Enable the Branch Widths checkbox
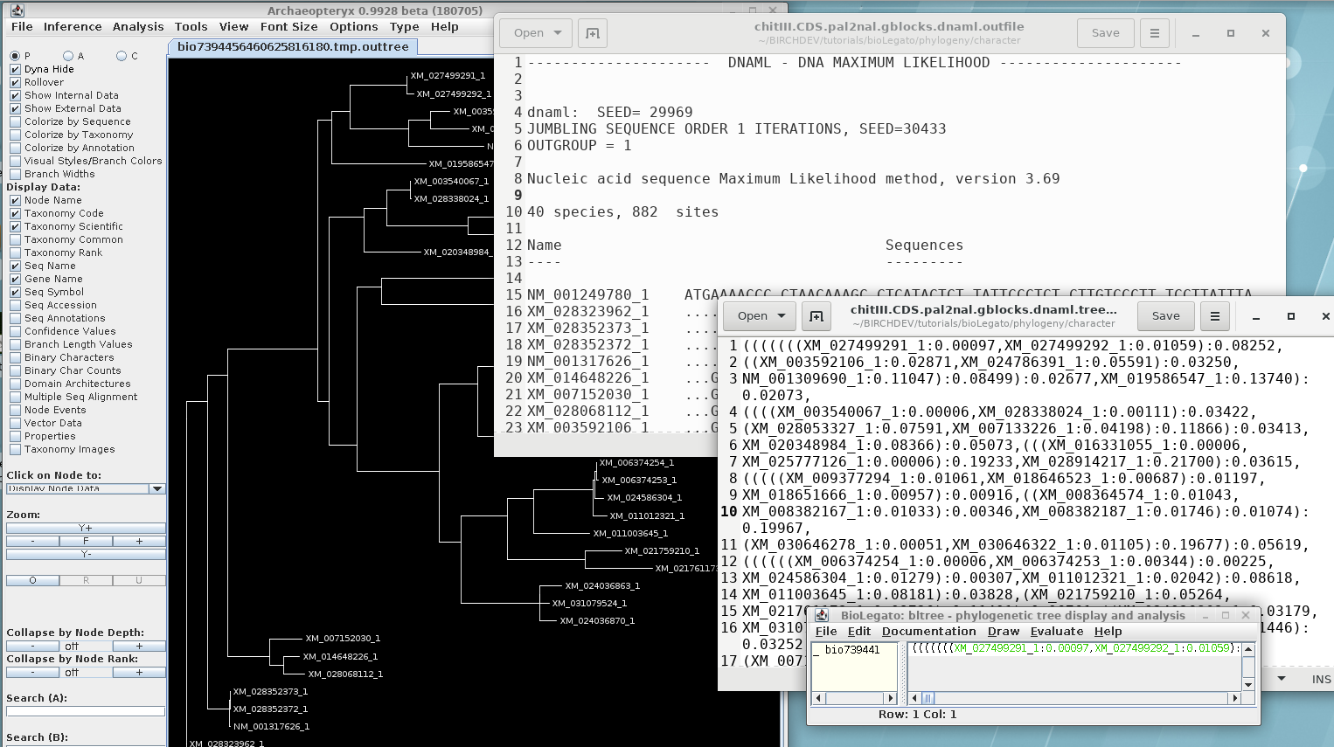 pyautogui.click(x=15, y=174)
